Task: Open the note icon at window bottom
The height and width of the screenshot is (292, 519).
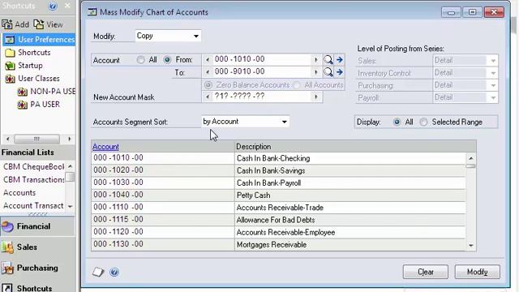Action: tap(98, 272)
